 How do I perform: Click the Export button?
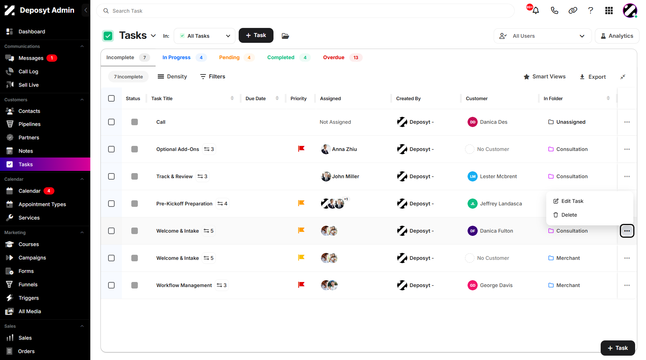click(593, 77)
